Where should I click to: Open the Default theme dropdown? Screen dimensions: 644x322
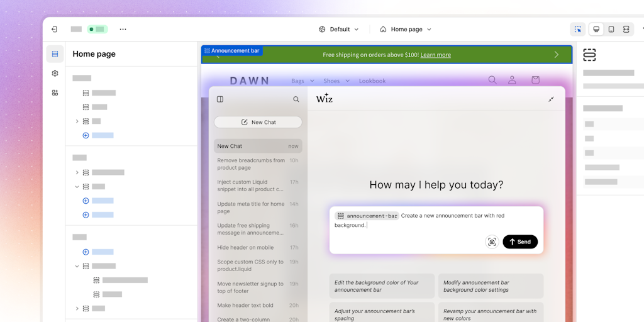(x=339, y=29)
